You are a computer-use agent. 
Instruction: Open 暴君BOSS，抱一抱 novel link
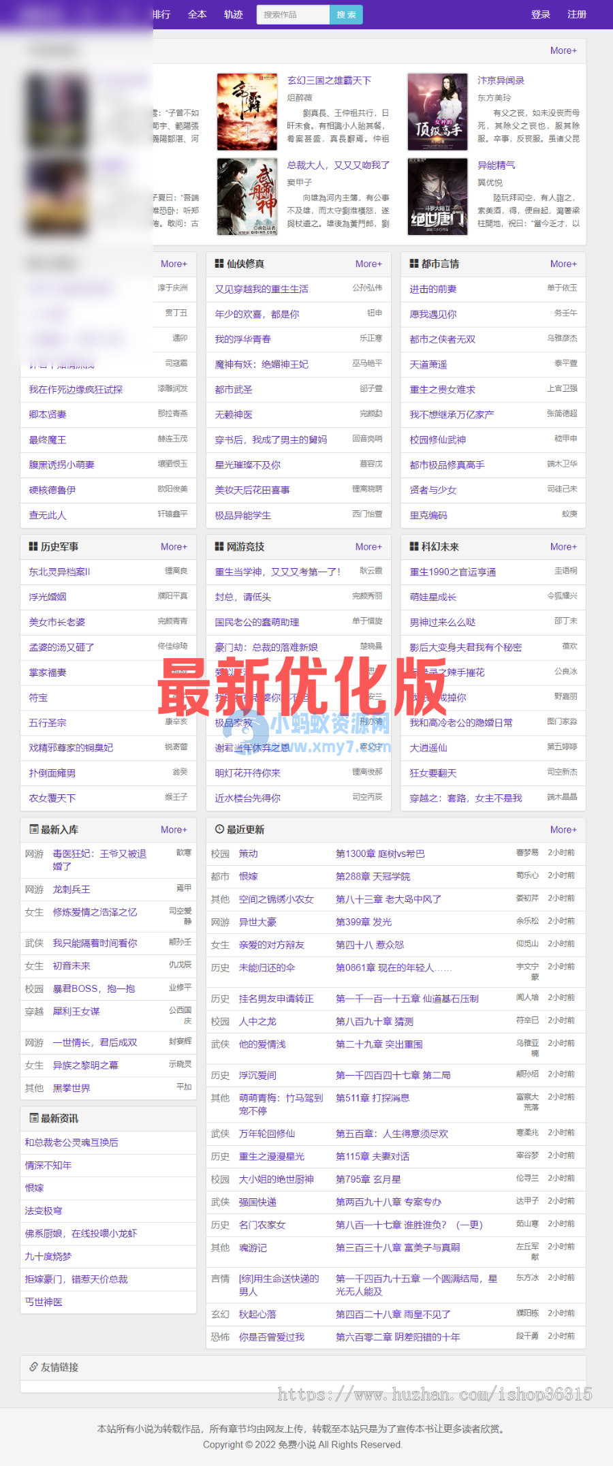[94, 988]
